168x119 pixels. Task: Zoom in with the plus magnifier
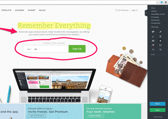pyautogui.click(x=160, y=50)
